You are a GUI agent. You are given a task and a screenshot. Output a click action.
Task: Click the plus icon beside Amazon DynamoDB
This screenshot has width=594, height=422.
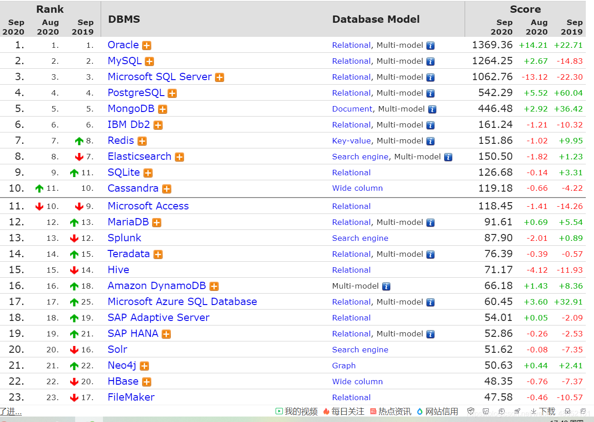[214, 286]
